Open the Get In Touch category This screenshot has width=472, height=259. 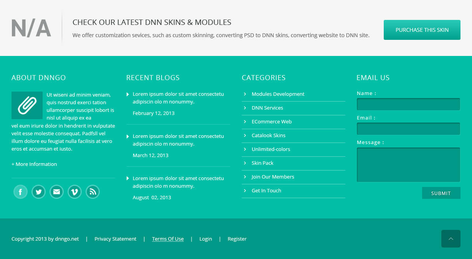click(266, 190)
